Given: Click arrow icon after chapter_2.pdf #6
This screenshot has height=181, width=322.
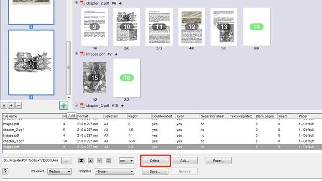Looking at the screenshot, I should pos(120,3).
